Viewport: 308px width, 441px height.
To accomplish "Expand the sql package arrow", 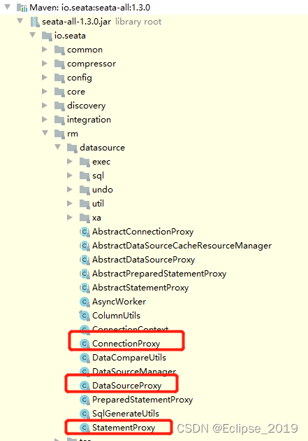I will click(70, 176).
